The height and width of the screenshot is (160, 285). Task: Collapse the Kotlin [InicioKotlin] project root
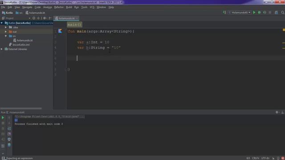coord(2,23)
